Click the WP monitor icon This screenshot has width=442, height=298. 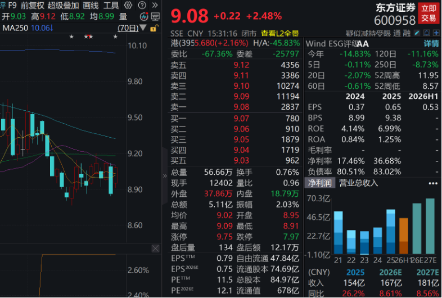coord(155,17)
